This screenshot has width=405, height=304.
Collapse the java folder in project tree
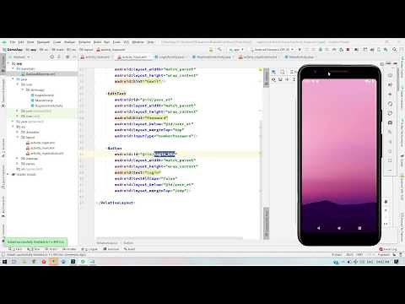pyautogui.click(x=13, y=79)
